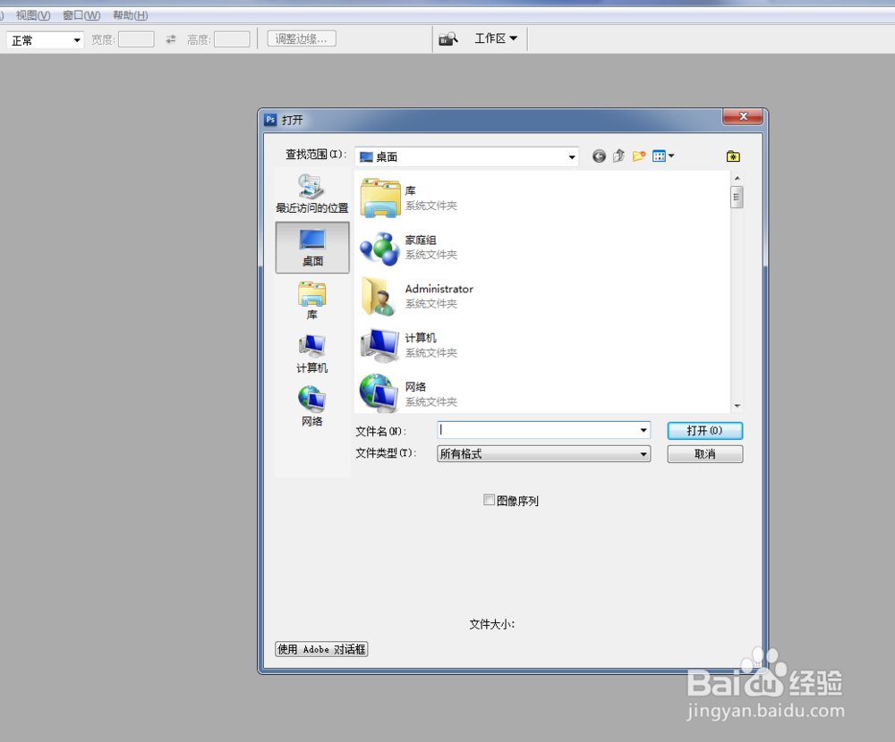Click the 打开 button
Screen dimensions: 895x742
[x=704, y=431]
